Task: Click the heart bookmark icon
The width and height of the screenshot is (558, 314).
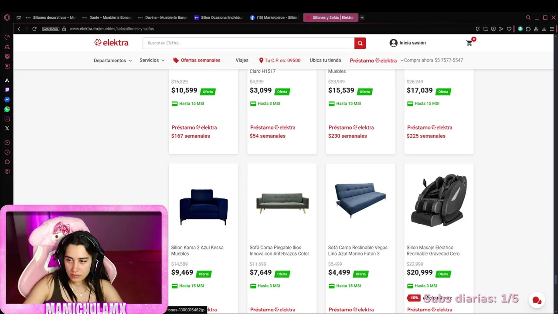Action: coord(509,29)
